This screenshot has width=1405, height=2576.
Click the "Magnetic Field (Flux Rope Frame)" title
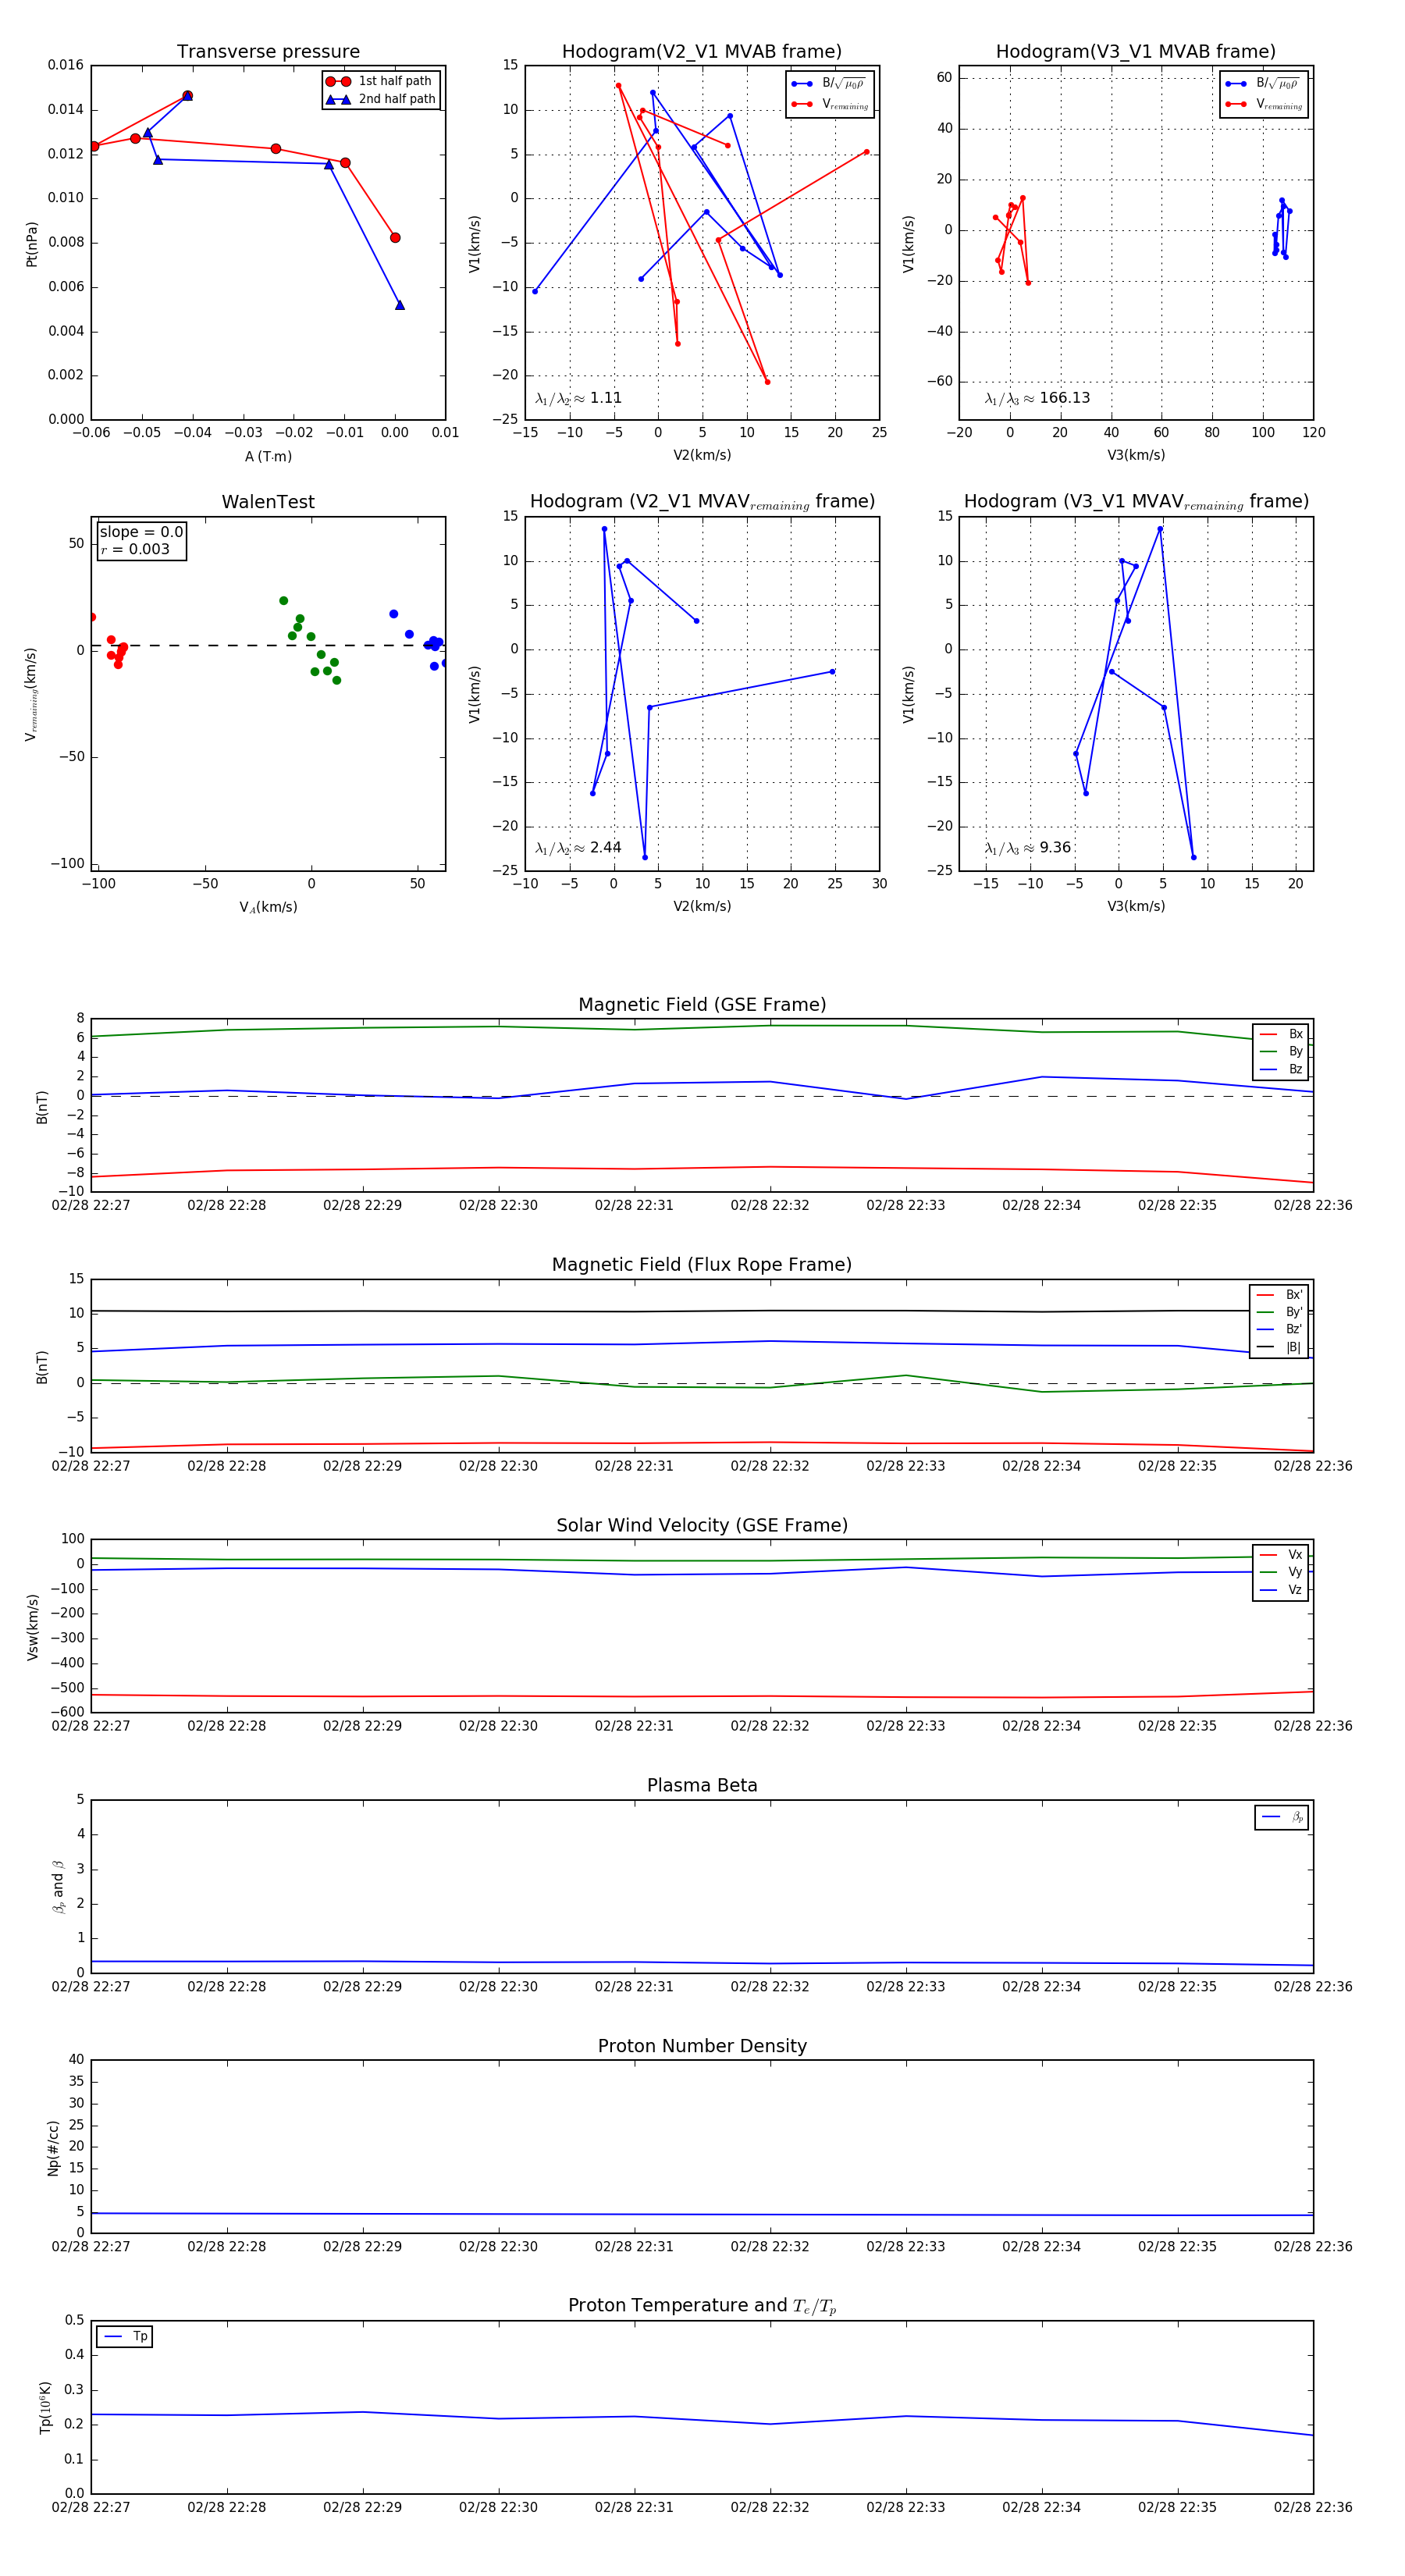(x=702, y=1265)
